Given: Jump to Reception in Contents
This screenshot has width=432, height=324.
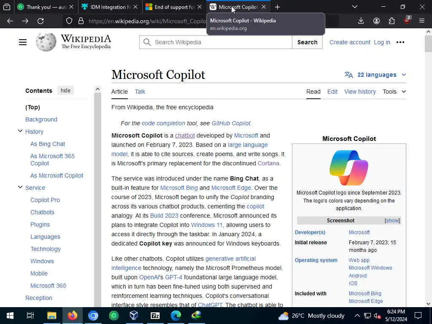Looking at the screenshot, I should [38, 298].
